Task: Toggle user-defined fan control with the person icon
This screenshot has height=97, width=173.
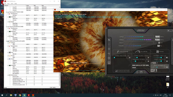Action: click(155, 71)
